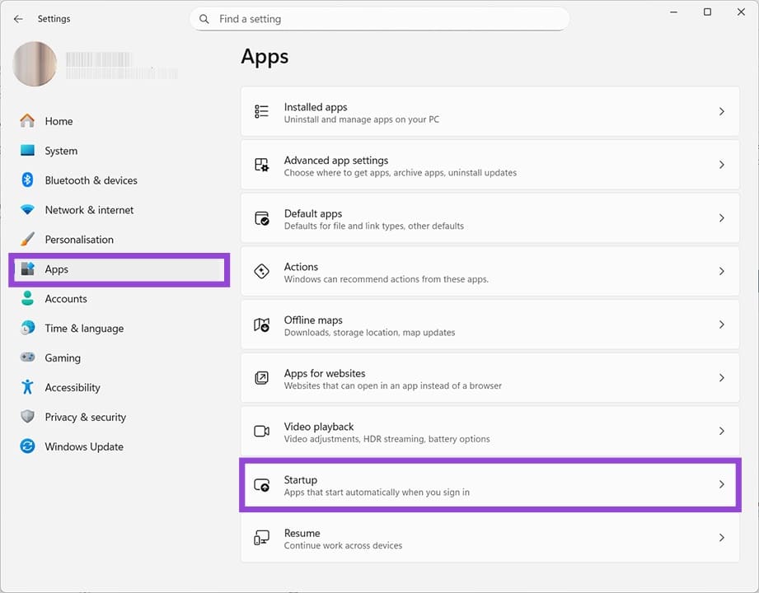Open the Default apps settings
Image resolution: width=759 pixels, height=593 pixels.
(490, 219)
